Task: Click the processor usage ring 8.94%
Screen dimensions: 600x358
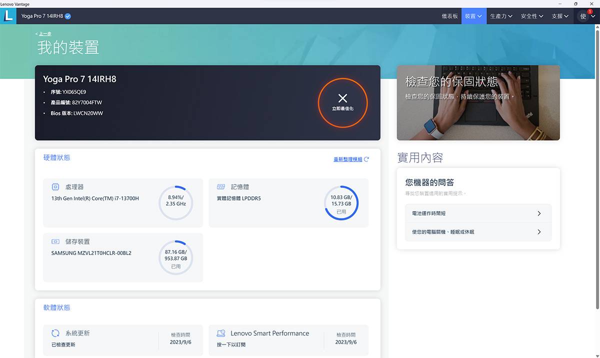Action: point(176,203)
